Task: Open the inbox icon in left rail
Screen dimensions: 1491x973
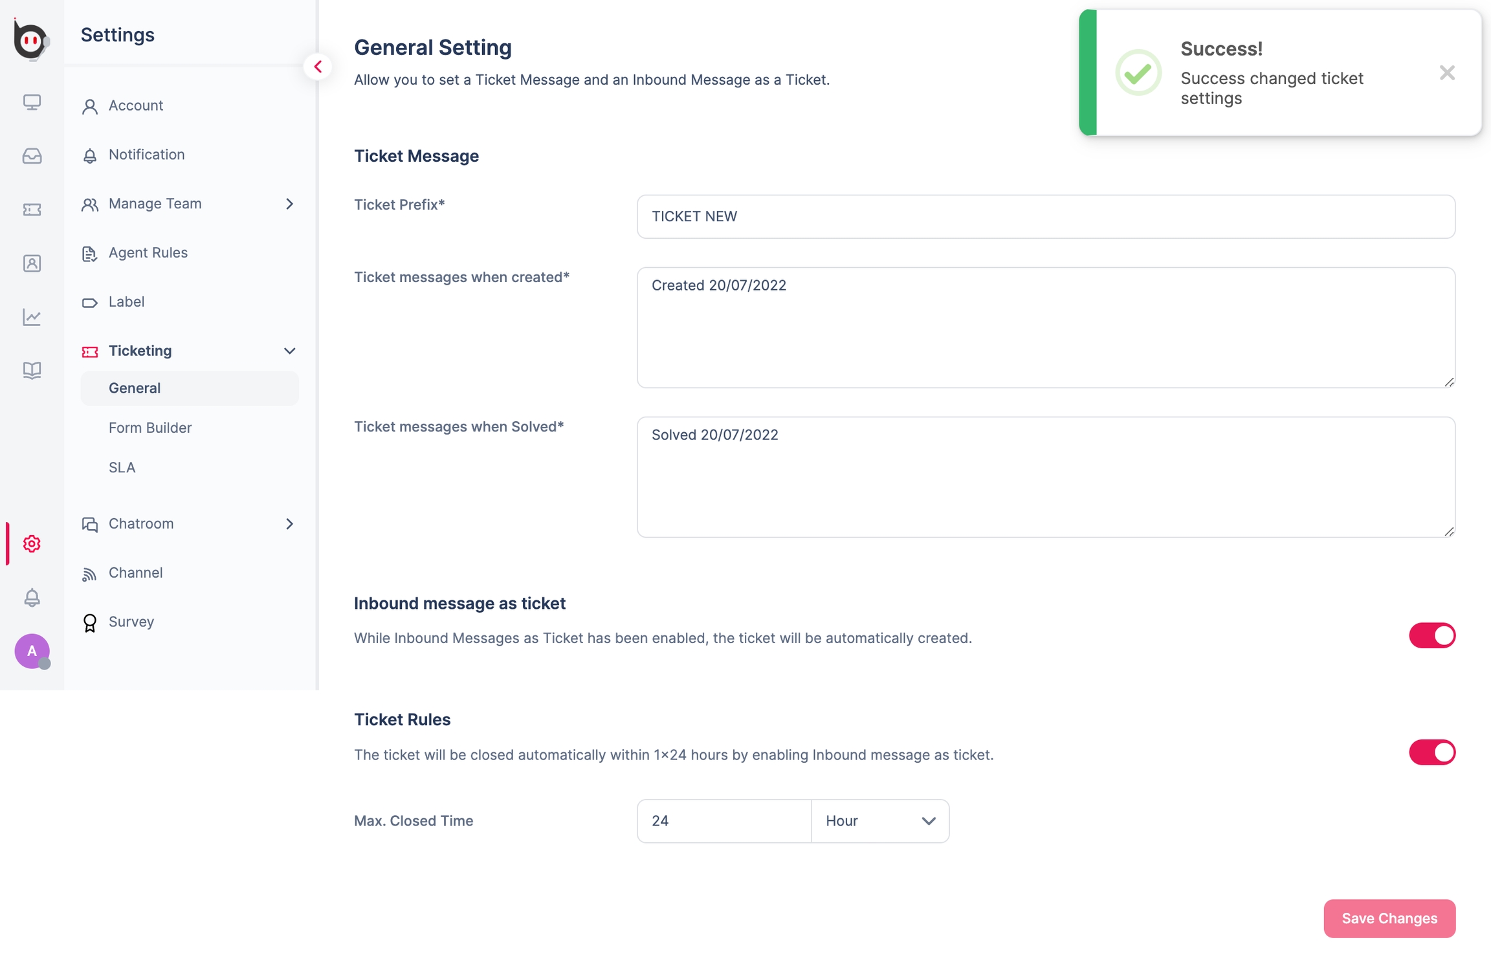Action: [32, 156]
